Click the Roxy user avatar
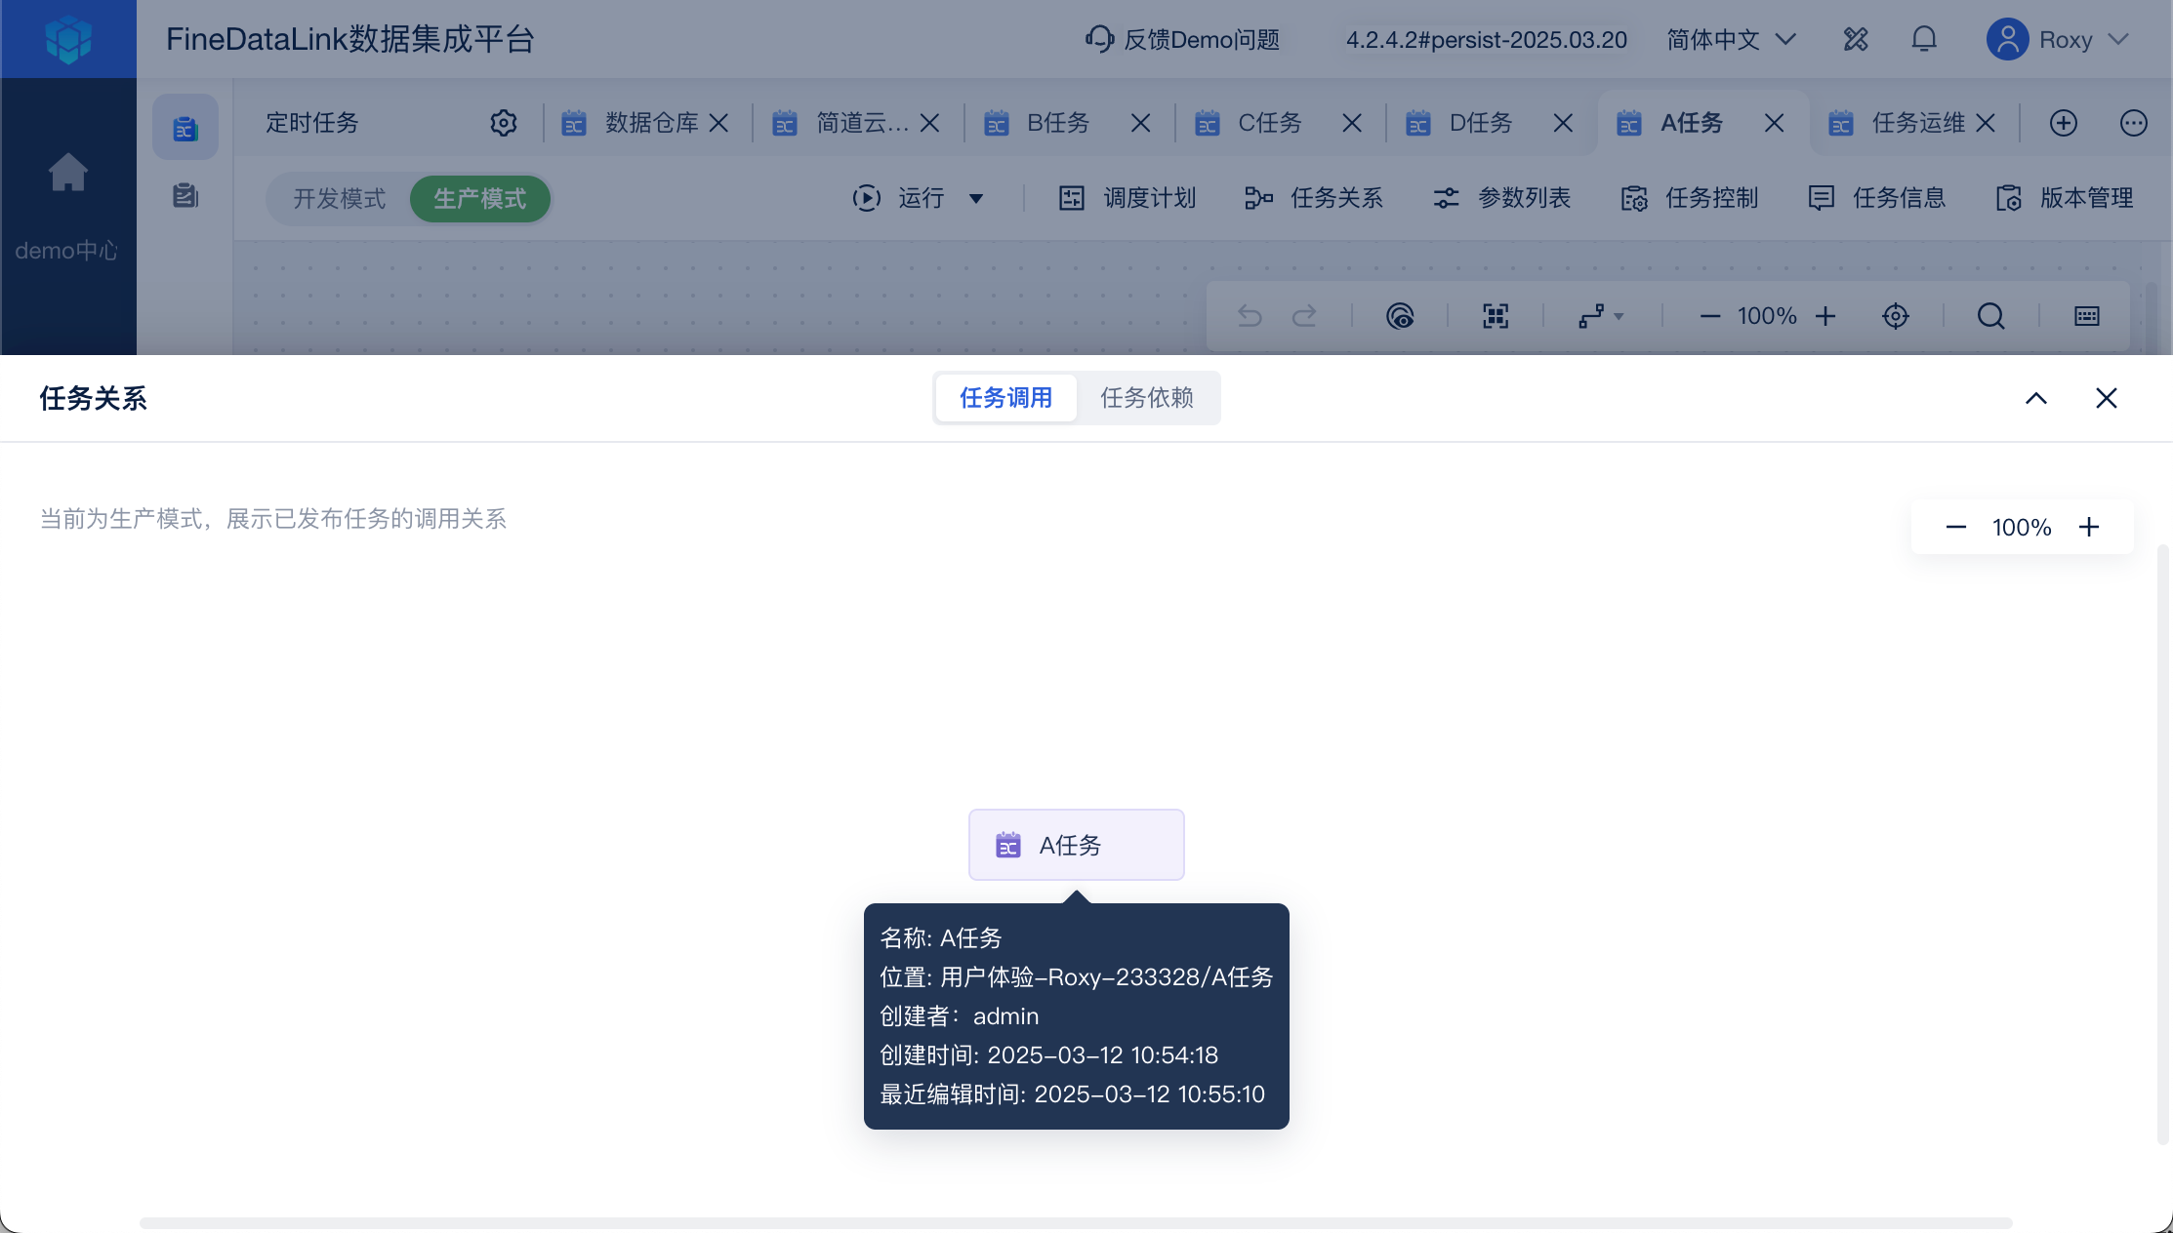Viewport: 2173px width, 1233px height. pyautogui.click(x=2007, y=39)
